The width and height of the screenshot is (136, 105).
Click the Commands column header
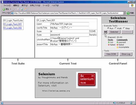(x=122, y=40)
